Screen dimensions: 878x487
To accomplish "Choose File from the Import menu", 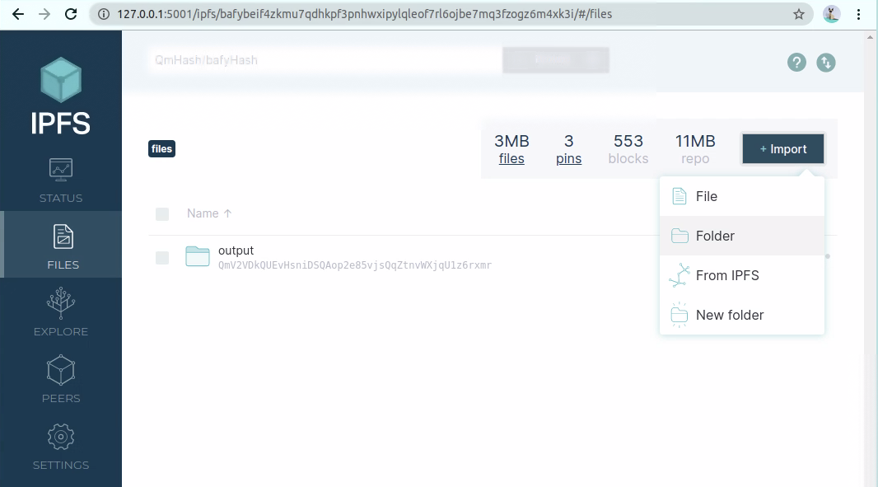I will 742,196.
